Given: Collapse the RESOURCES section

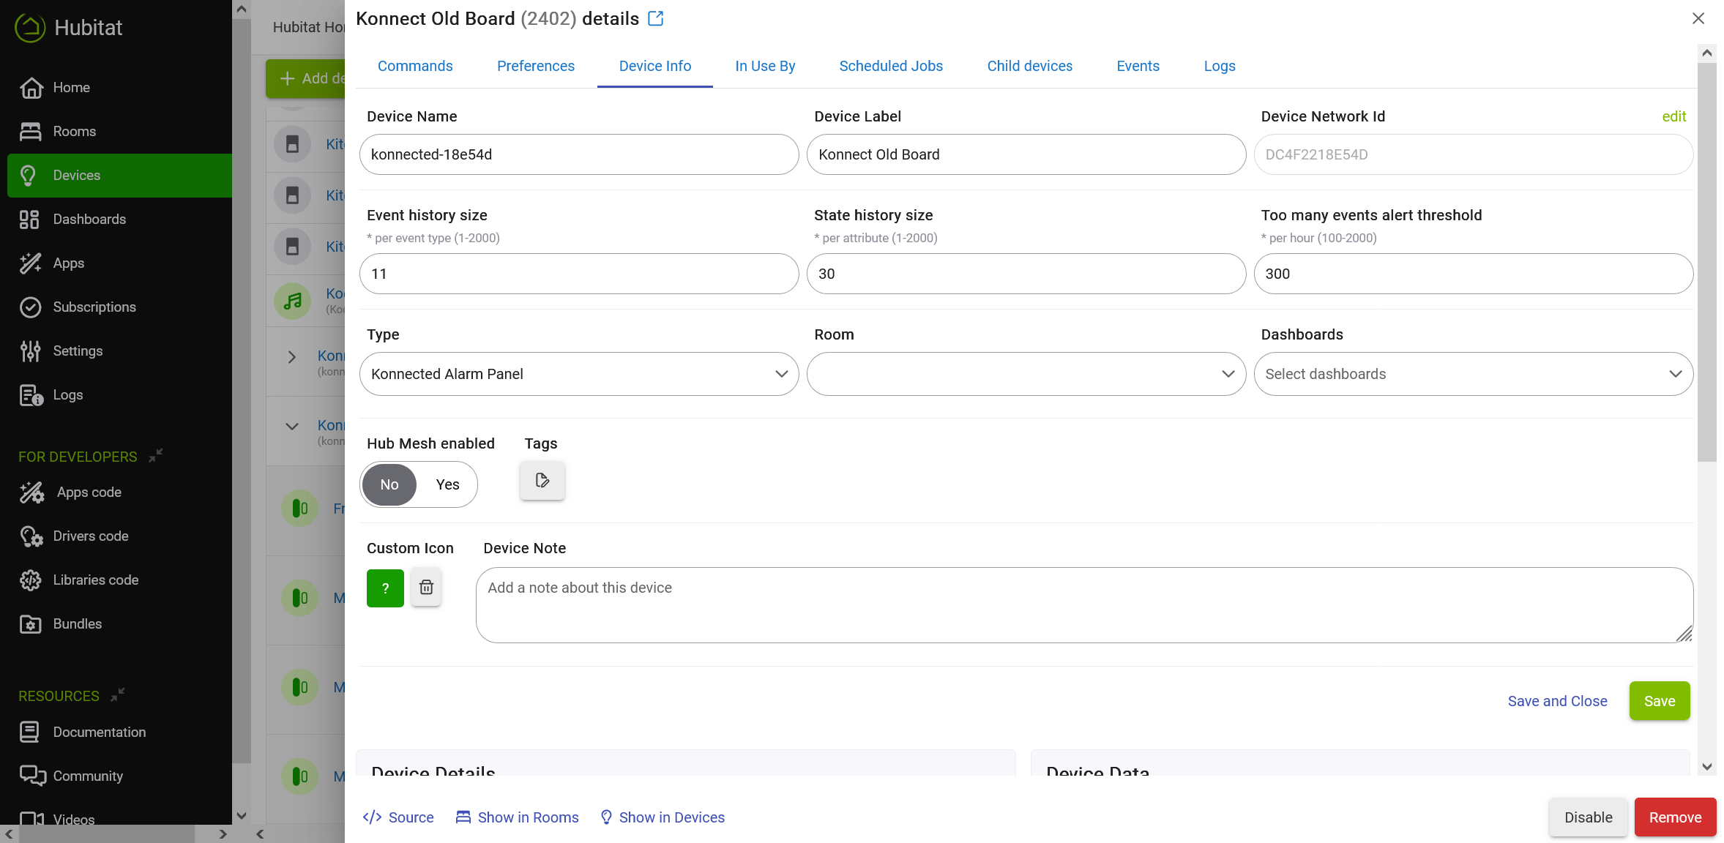Looking at the screenshot, I should pyautogui.click(x=118, y=695).
